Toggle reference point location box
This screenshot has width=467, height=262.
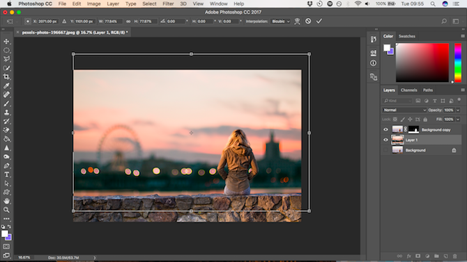(27, 22)
